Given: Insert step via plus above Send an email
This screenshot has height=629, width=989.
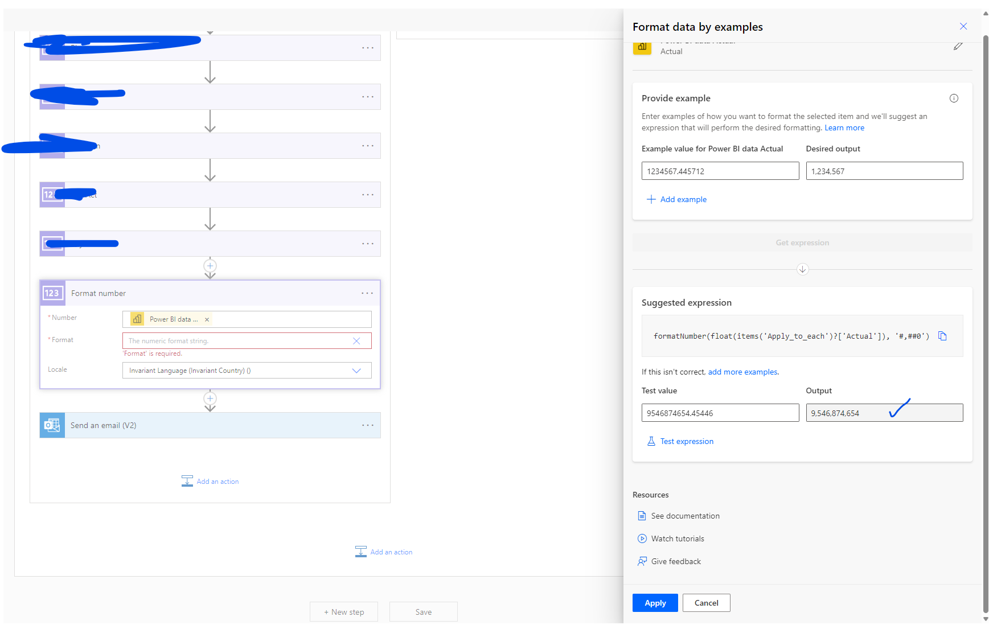Looking at the screenshot, I should pos(210,398).
